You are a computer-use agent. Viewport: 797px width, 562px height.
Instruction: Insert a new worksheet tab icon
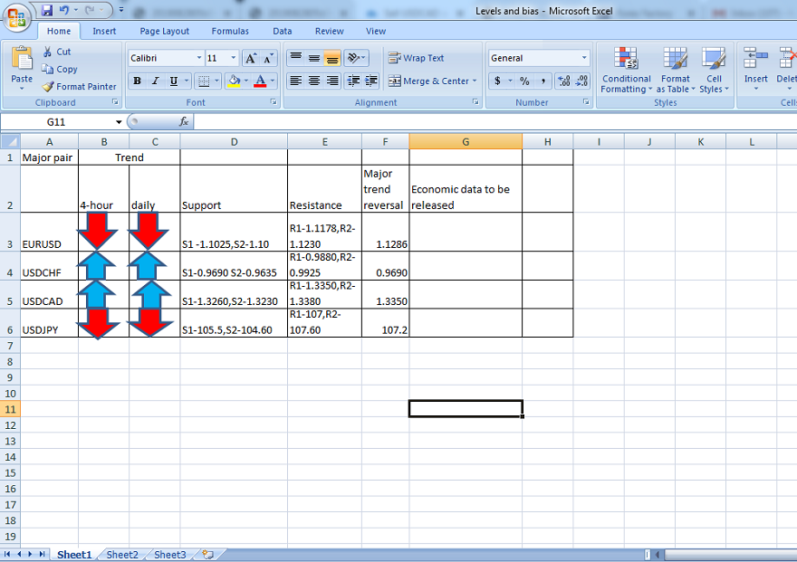(x=207, y=555)
